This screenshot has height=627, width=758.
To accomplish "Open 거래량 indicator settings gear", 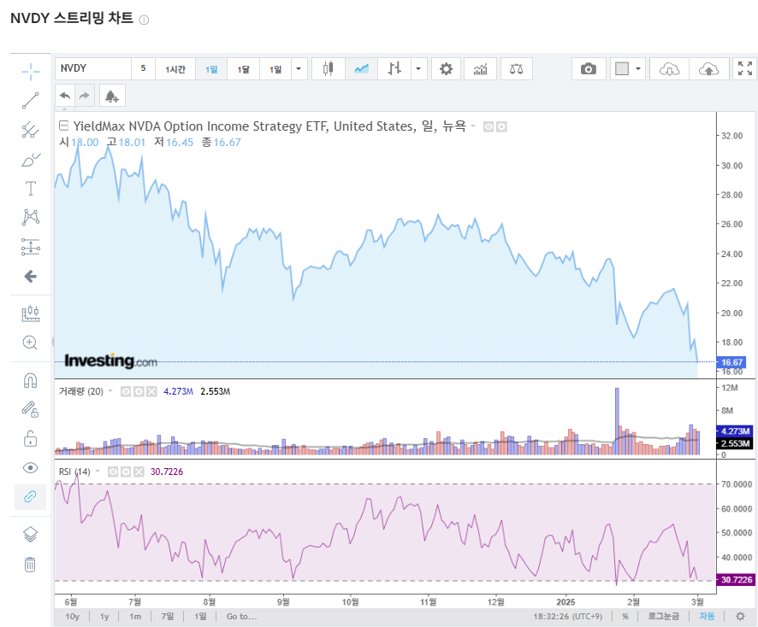I will click(139, 391).
